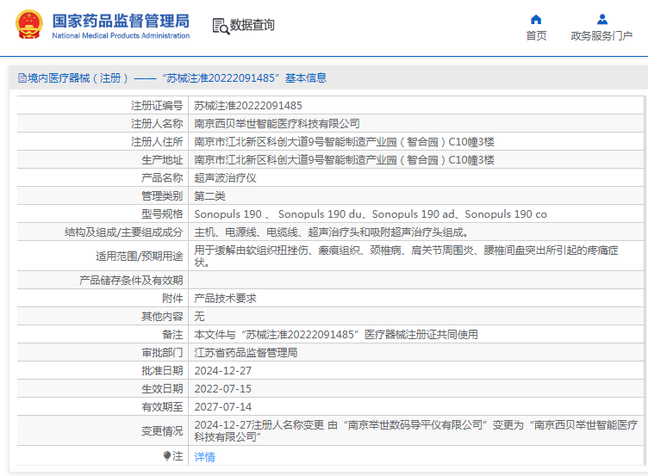Click the 注册人住所 row label
Image resolution: width=648 pixels, height=476 pixels.
coord(157,142)
